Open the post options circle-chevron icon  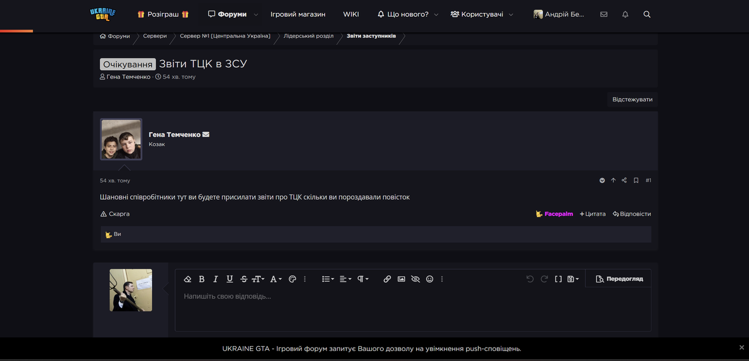pos(602,180)
